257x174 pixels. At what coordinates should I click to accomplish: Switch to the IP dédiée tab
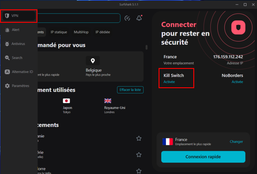pyautogui.click(x=103, y=32)
